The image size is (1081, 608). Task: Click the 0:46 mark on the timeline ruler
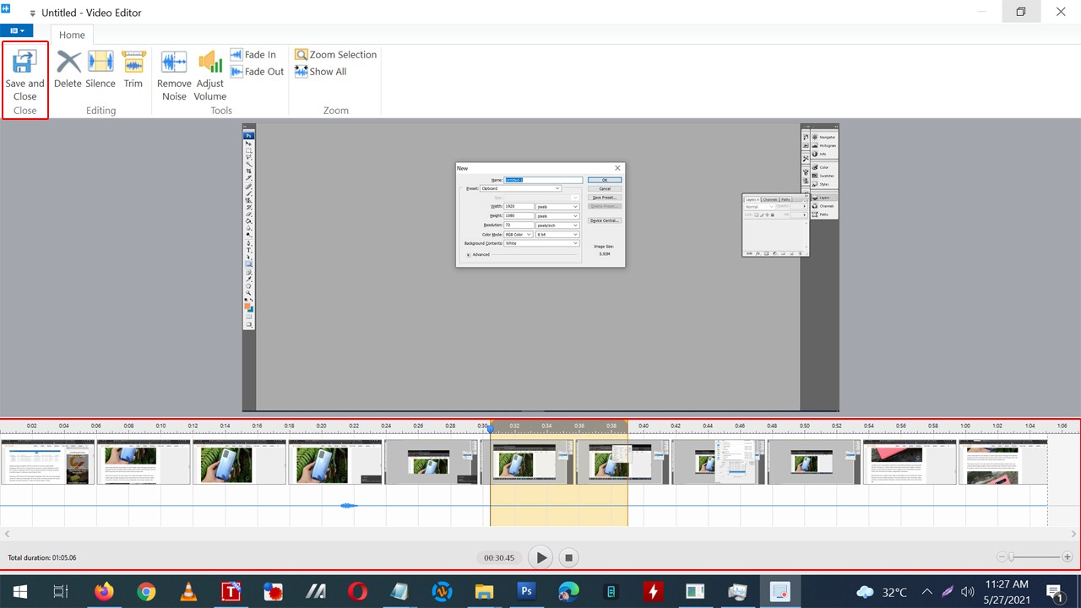point(740,426)
